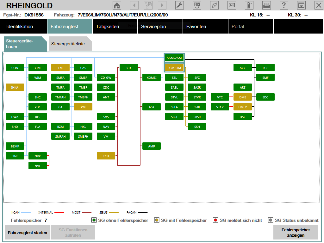Viewport: 324px width, 243px height.
Task: Select the DSC control unit
Action: click(x=243, y=117)
